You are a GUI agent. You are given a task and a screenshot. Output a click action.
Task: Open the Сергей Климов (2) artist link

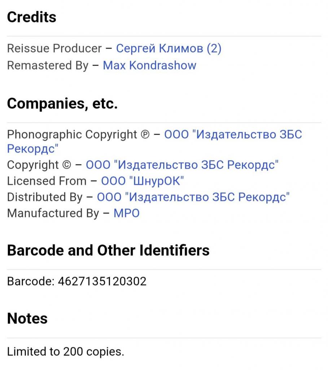pyautogui.click(x=169, y=49)
